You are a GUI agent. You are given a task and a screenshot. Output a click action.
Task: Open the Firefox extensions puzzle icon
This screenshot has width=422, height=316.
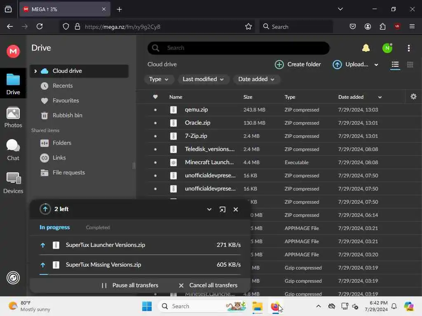point(382,26)
